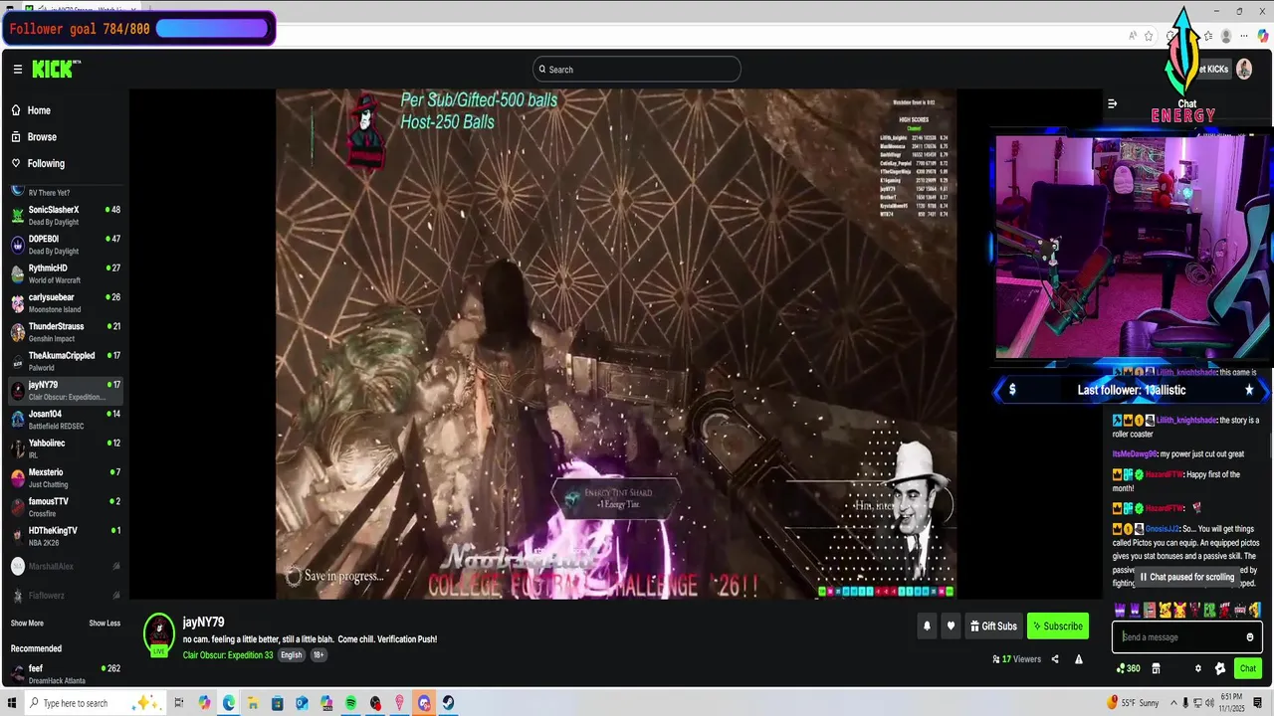Open ThunderStrauss channel in sidebar
The height and width of the screenshot is (716, 1274).
pos(66,332)
